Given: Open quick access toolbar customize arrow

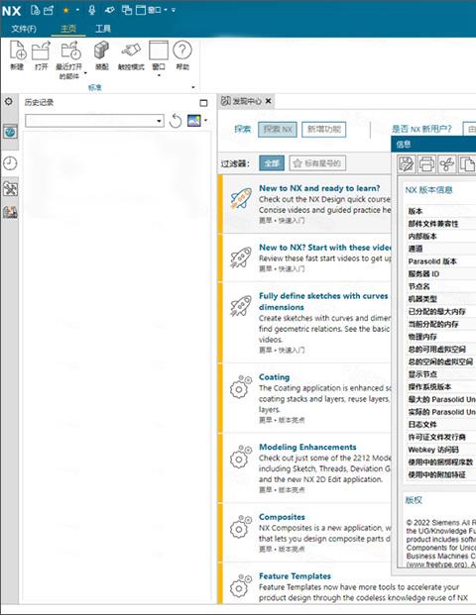Looking at the screenshot, I should (174, 10).
